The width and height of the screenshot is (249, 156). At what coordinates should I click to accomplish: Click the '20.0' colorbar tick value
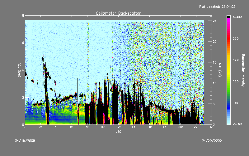point(236,39)
